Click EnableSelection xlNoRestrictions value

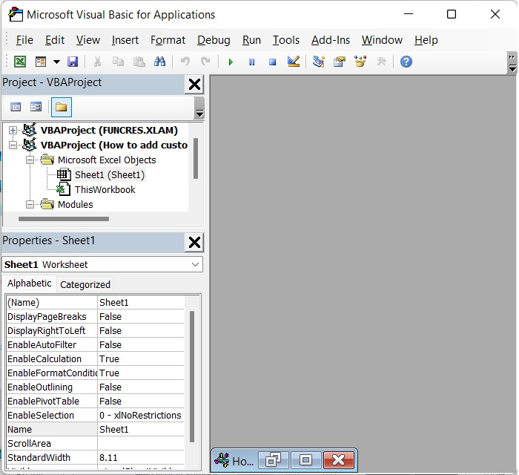(x=141, y=416)
